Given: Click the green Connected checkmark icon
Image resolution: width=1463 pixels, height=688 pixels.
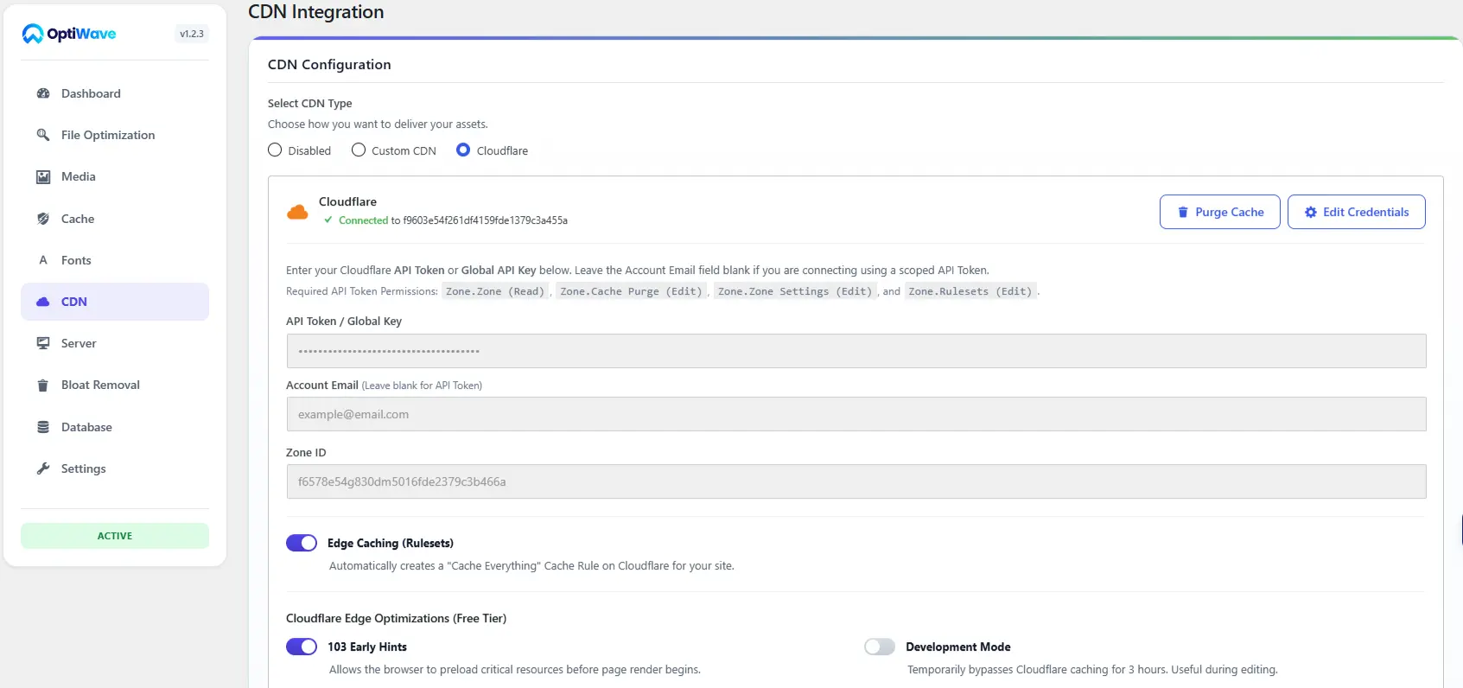Looking at the screenshot, I should pos(328,220).
